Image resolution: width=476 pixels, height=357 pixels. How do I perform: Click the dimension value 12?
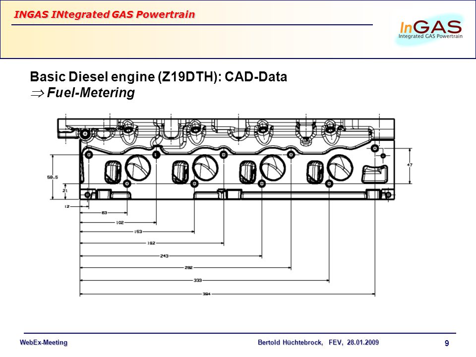(67, 206)
